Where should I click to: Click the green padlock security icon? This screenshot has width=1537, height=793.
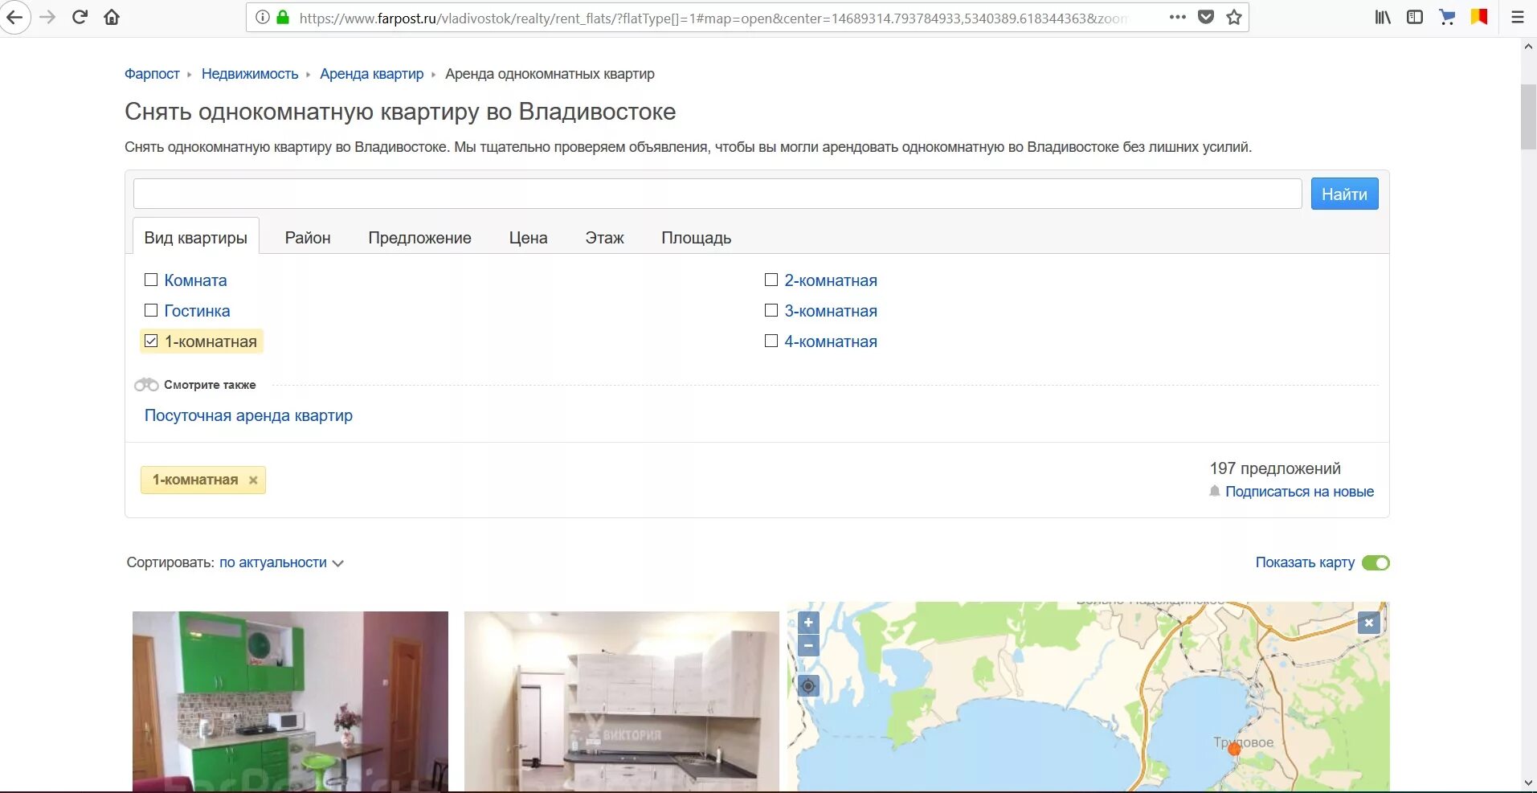point(283,17)
